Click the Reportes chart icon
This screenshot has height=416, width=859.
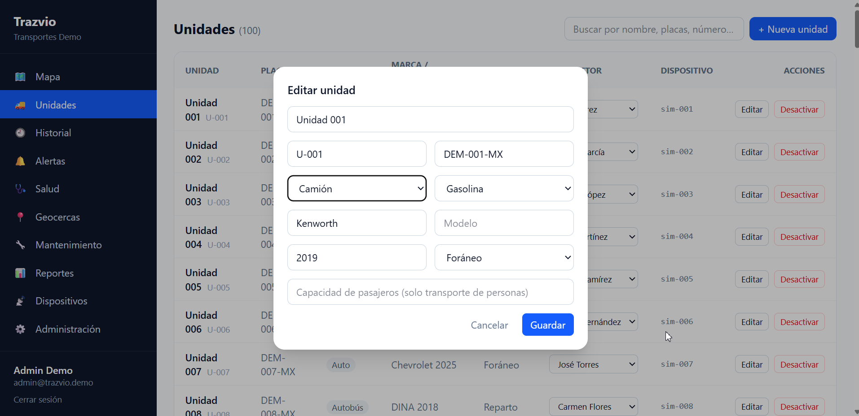click(x=20, y=273)
